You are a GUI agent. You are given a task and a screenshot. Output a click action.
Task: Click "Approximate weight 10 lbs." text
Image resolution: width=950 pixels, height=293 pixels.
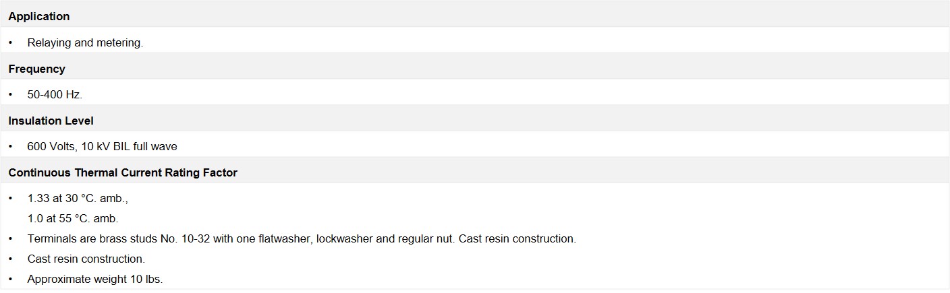tap(95, 279)
